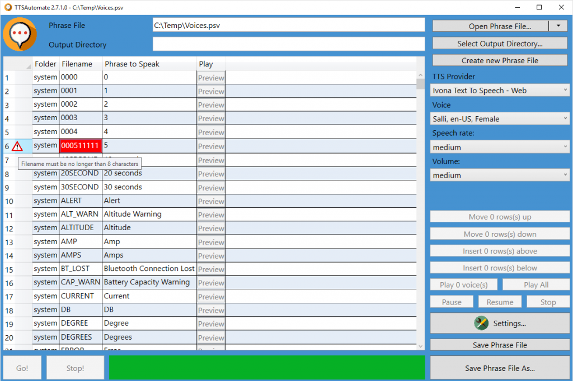The image size is (573, 381).
Task: Expand the Speech rate dropdown
Action: click(500, 147)
